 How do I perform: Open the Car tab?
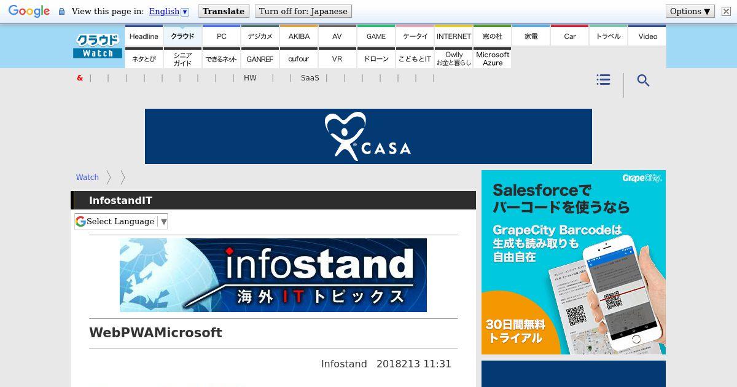(x=570, y=36)
